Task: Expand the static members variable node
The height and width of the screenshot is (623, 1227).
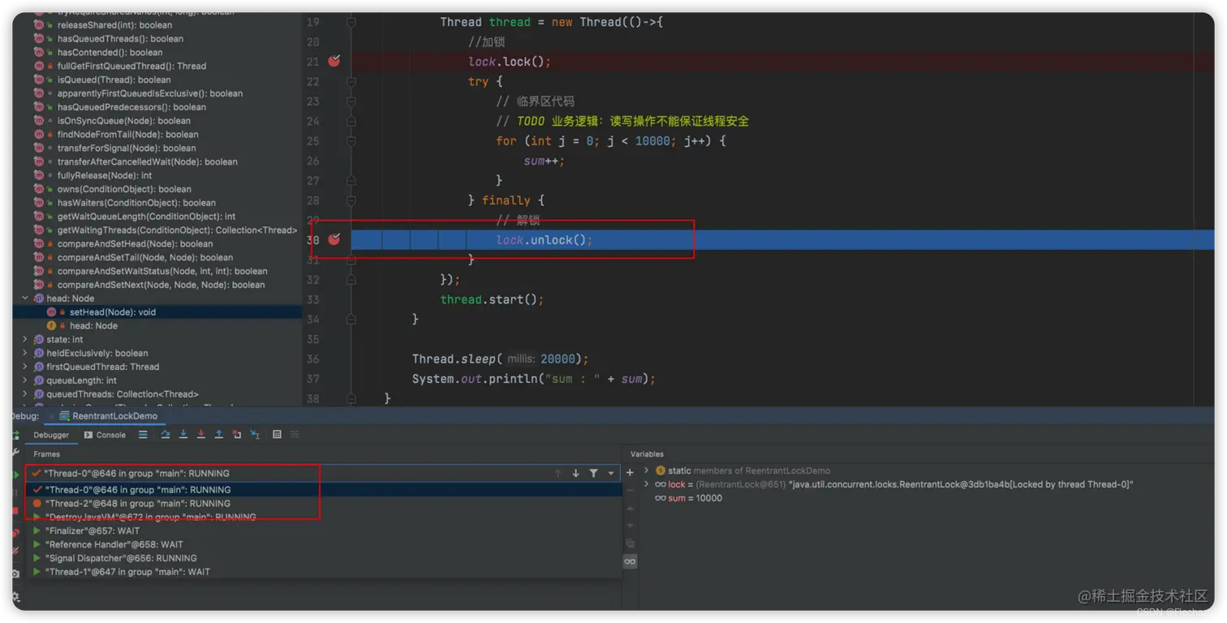Action: 647,470
